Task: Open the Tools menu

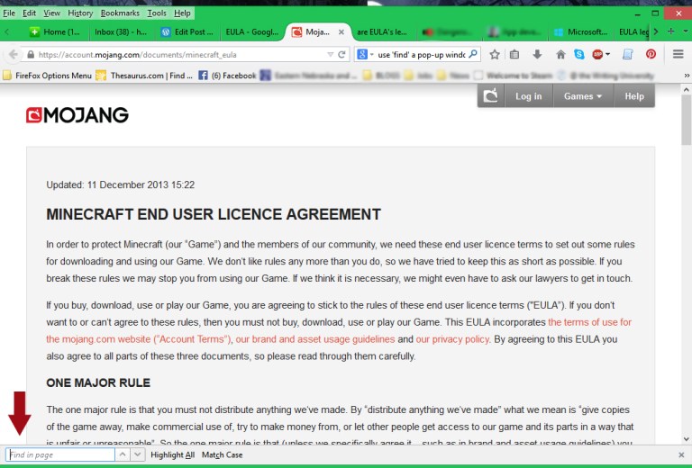Action: click(157, 13)
